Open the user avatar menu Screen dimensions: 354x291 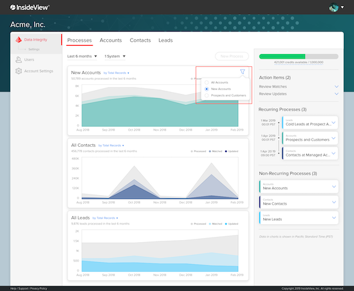coord(333,8)
